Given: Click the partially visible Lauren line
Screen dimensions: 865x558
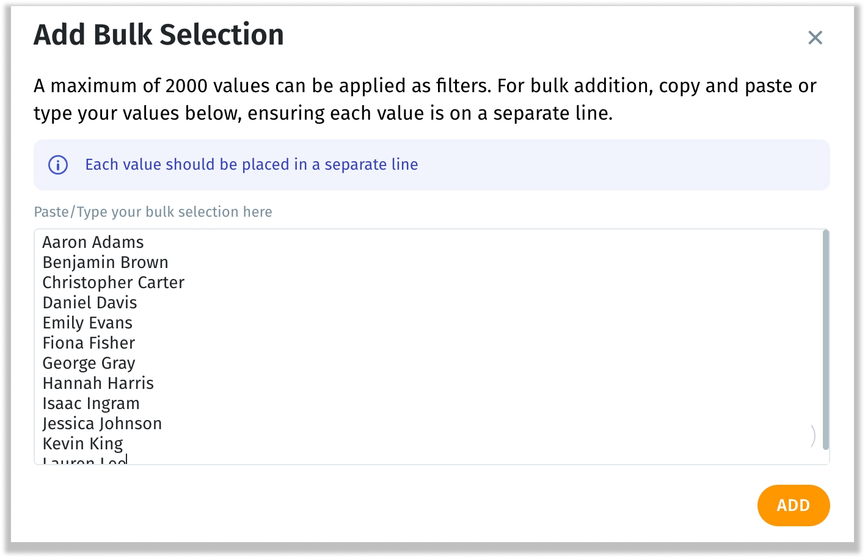Looking at the screenshot, I should pos(84,460).
